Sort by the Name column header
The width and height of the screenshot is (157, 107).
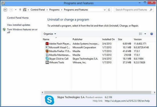tap(46, 39)
